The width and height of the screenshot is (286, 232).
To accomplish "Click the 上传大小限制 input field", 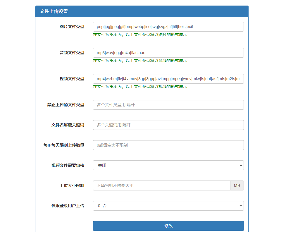I will [x=161, y=185].
